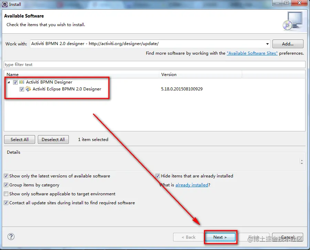Open the Work with dropdown arrow
Viewport: 310px width, 250px height.
(x=267, y=44)
